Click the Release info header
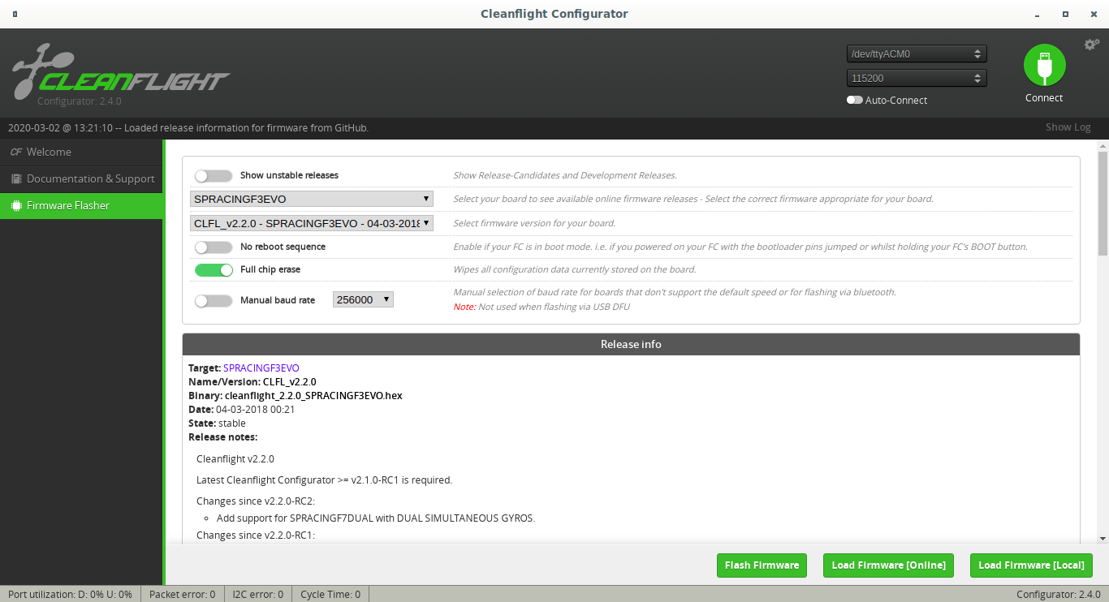 631,344
